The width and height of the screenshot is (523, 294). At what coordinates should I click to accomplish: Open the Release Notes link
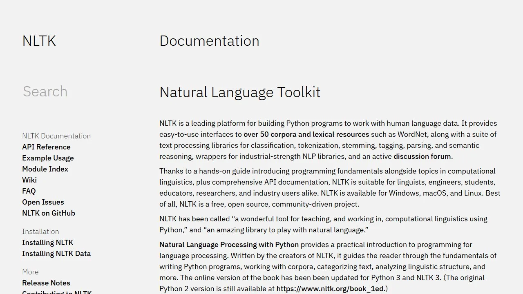pos(46,283)
